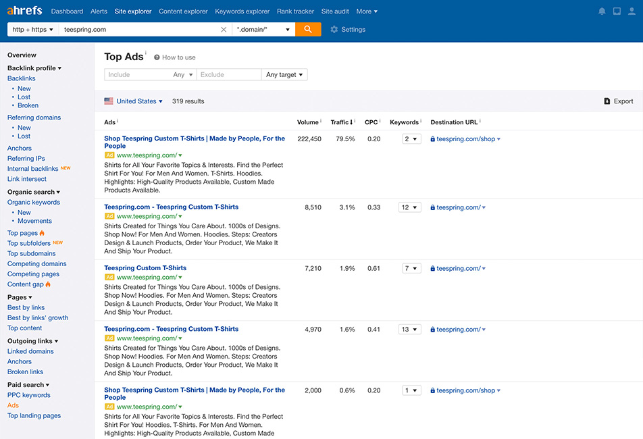
Task: Click the Export download icon
Action: (x=607, y=101)
